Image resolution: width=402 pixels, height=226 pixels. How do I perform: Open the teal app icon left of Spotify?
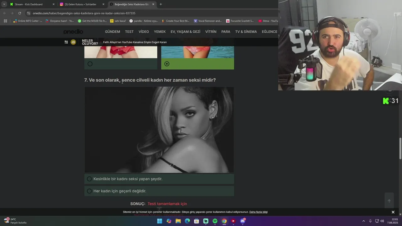[x=206, y=221]
